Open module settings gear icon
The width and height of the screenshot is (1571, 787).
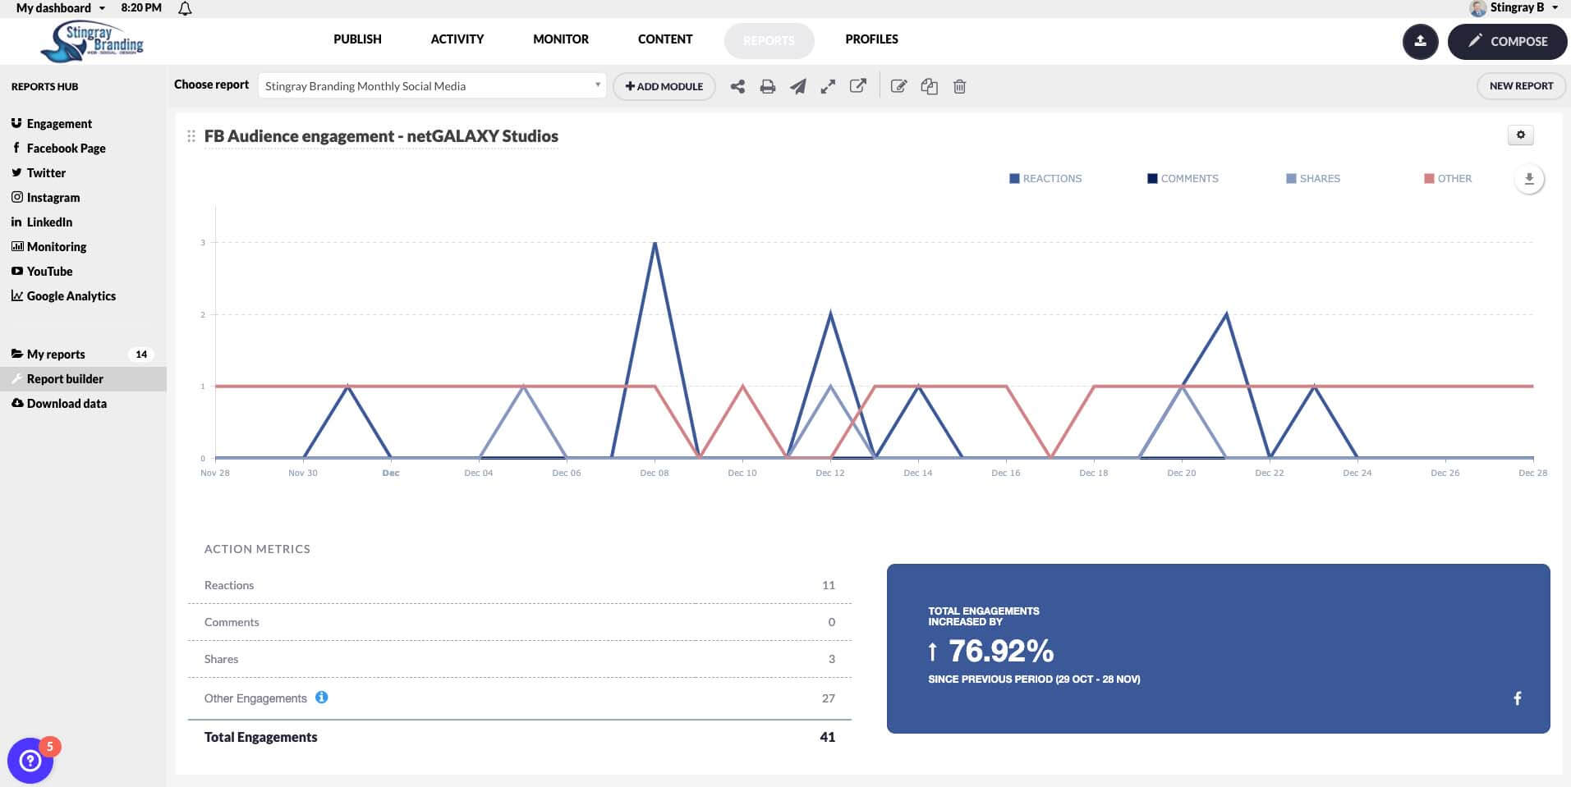tap(1521, 135)
